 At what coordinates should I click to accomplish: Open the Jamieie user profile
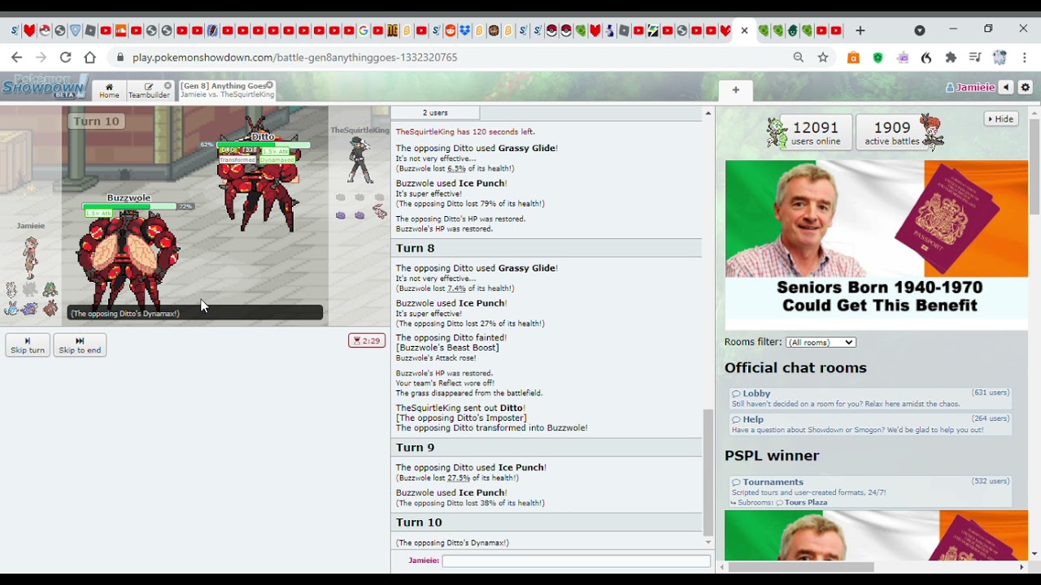coord(970,88)
